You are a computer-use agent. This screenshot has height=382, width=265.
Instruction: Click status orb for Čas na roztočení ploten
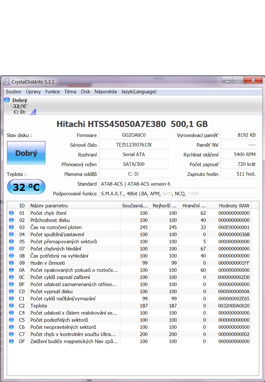click(x=11, y=227)
